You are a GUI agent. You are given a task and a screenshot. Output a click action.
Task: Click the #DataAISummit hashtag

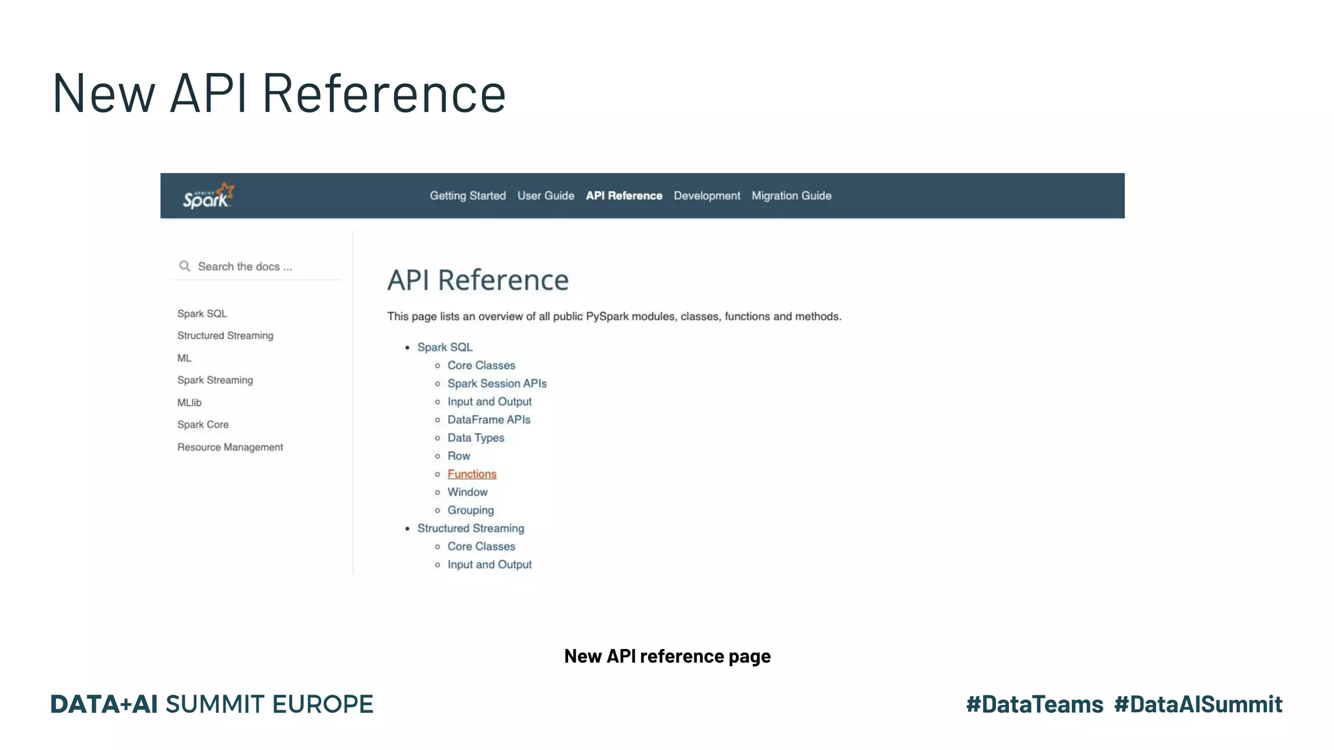pyautogui.click(x=1198, y=704)
